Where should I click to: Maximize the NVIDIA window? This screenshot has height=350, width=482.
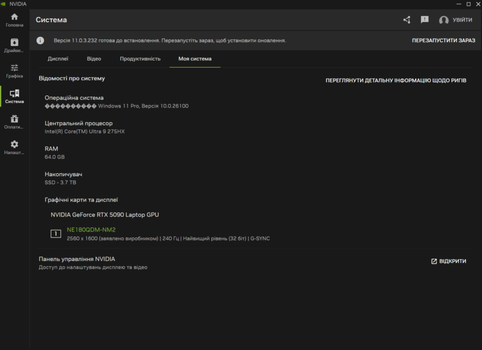[x=469, y=4]
